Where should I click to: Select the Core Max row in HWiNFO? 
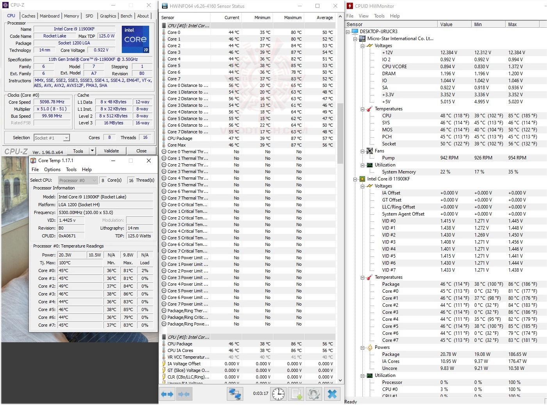(x=248, y=145)
